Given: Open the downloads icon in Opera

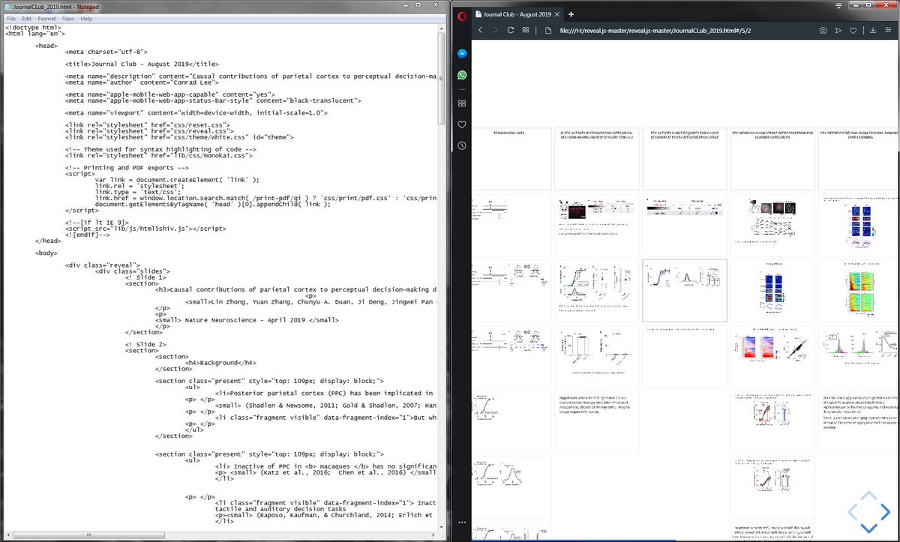Looking at the screenshot, I should [x=873, y=31].
